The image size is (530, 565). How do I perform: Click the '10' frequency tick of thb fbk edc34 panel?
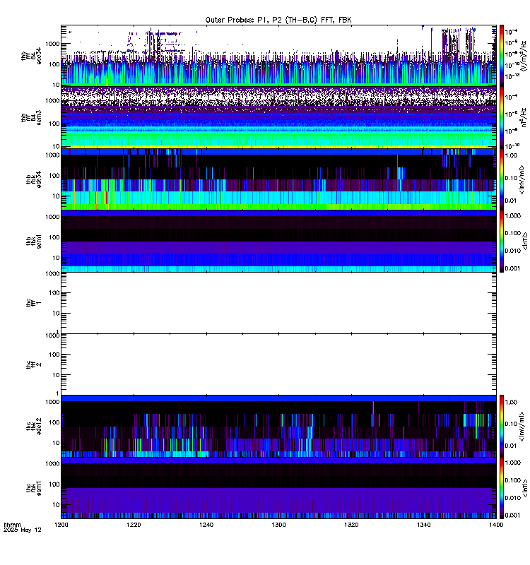56,196
